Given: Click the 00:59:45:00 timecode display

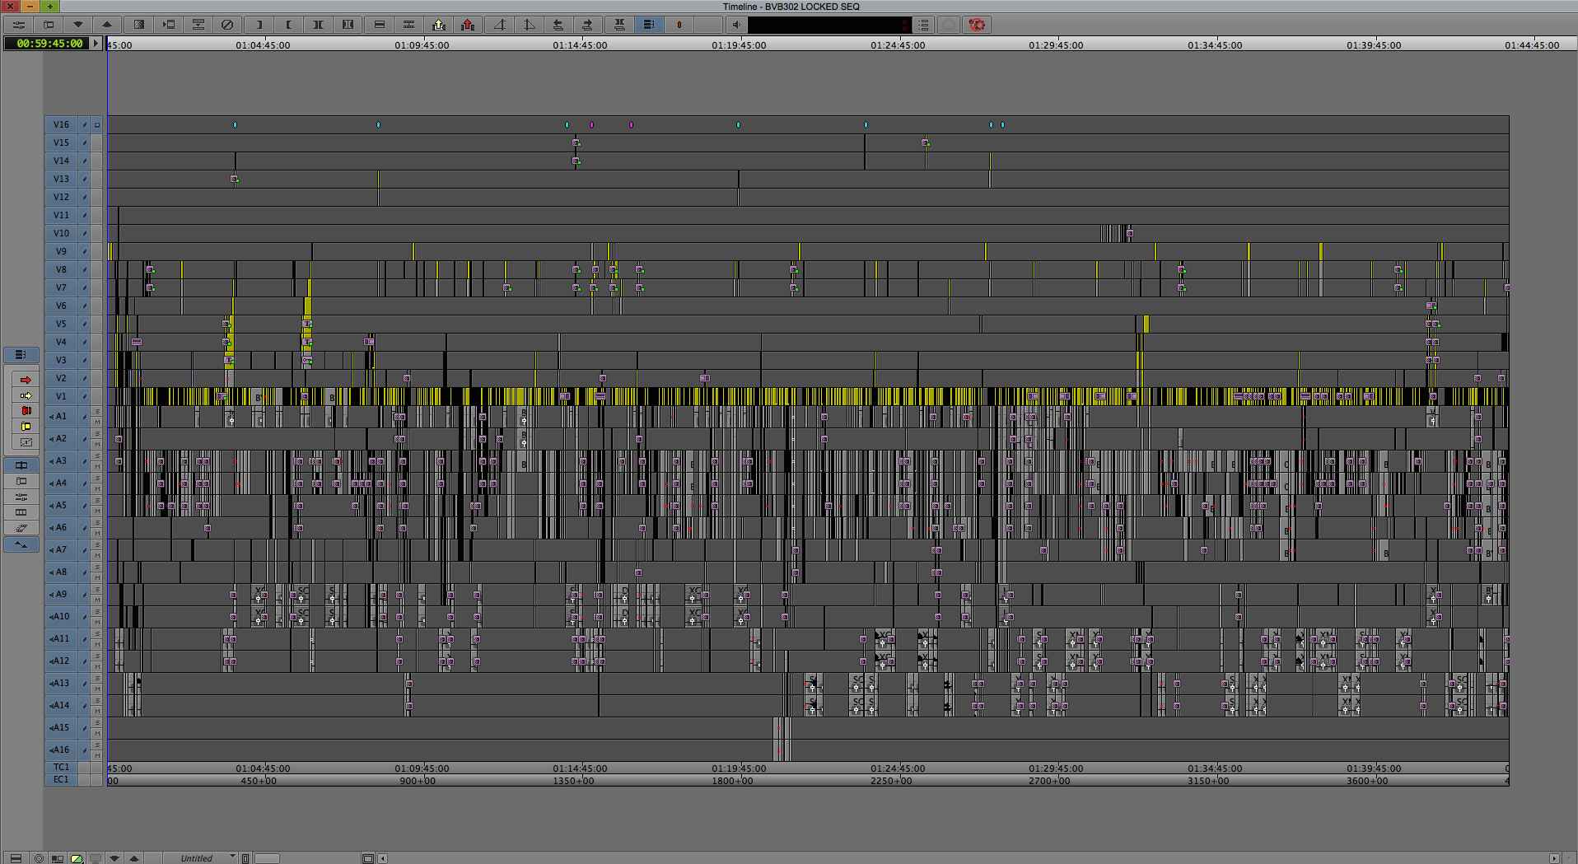Looking at the screenshot, I should 49,43.
